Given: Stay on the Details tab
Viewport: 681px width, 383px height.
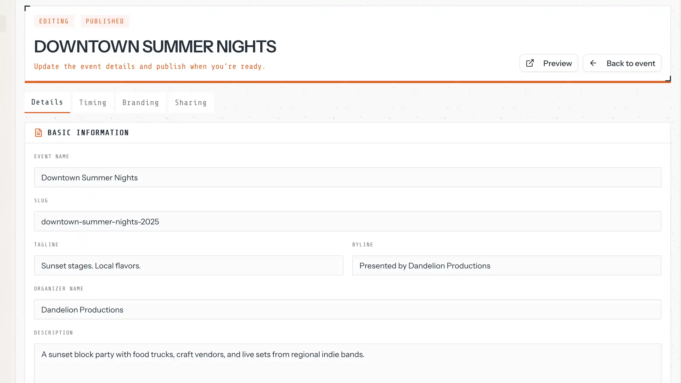Looking at the screenshot, I should [47, 102].
